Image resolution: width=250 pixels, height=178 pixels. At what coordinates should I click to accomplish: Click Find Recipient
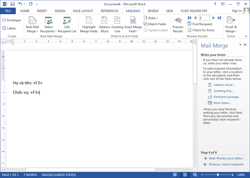[x=200, y=24]
